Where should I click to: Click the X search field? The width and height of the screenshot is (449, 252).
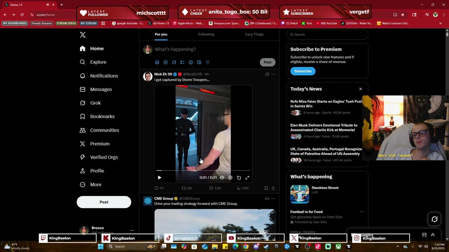(327, 34)
